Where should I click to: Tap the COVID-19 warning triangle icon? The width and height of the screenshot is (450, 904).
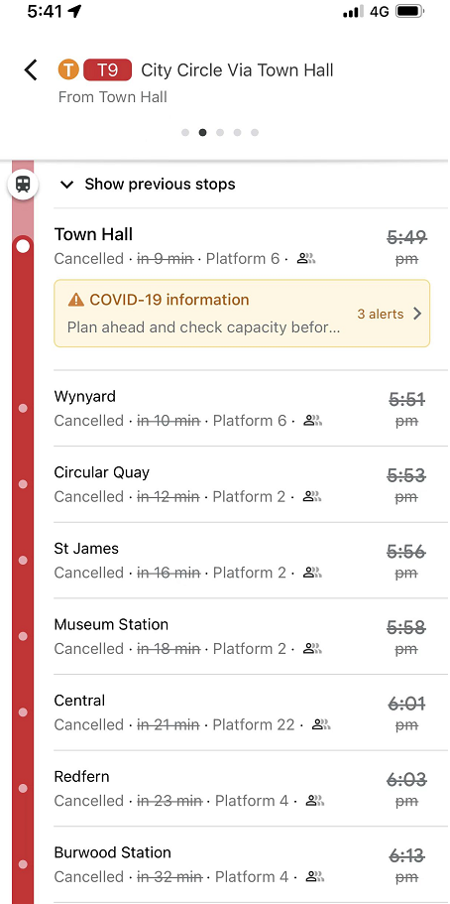tap(76, 300)
